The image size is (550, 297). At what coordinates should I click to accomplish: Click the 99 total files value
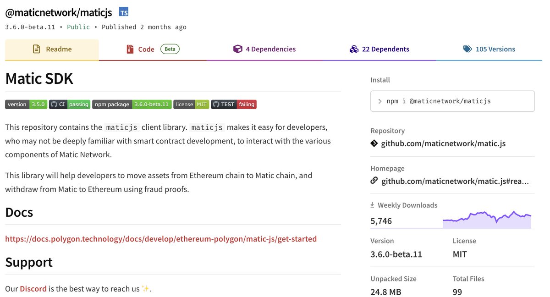(x=457, y=292)
